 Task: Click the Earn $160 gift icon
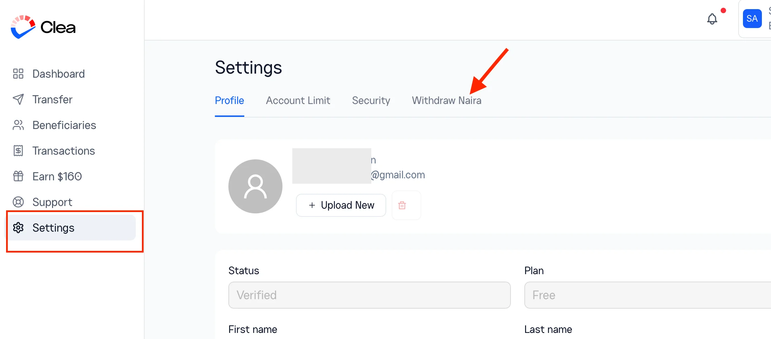[18, 176]
